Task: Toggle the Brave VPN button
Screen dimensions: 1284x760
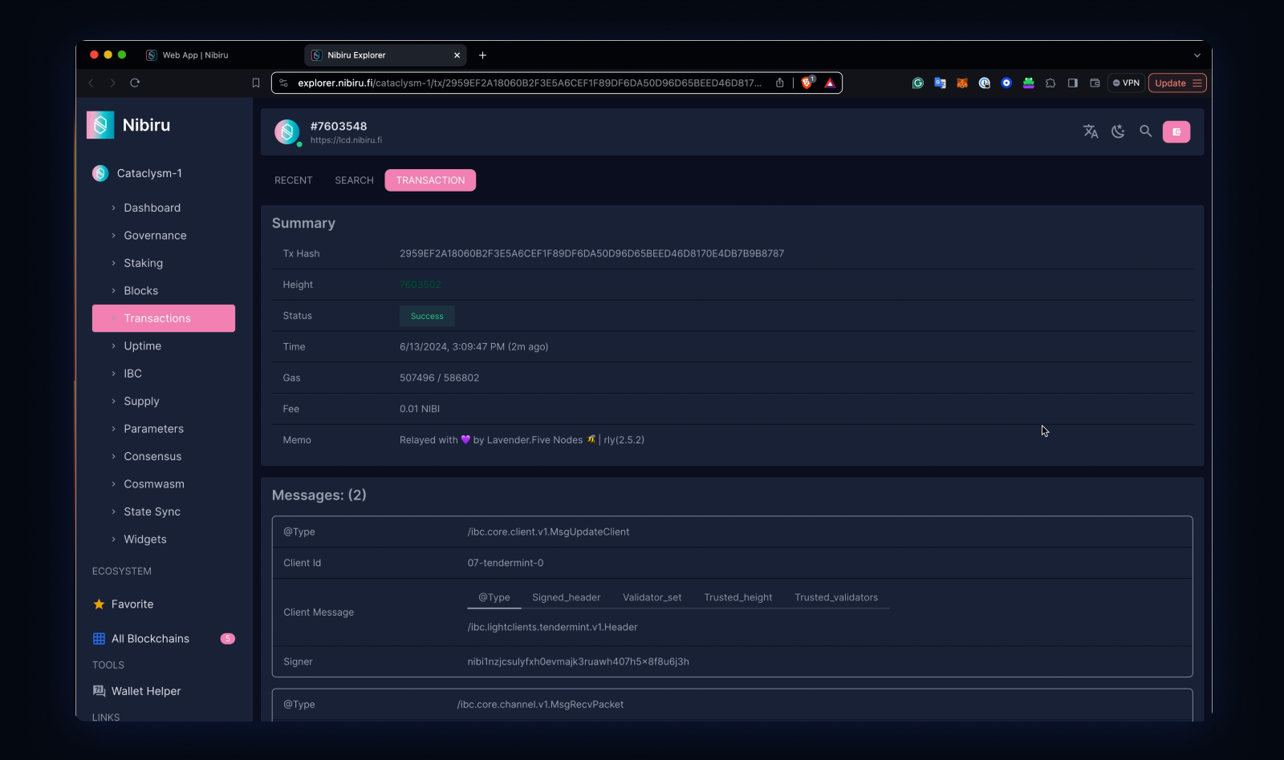Action: click(1126, 83)
